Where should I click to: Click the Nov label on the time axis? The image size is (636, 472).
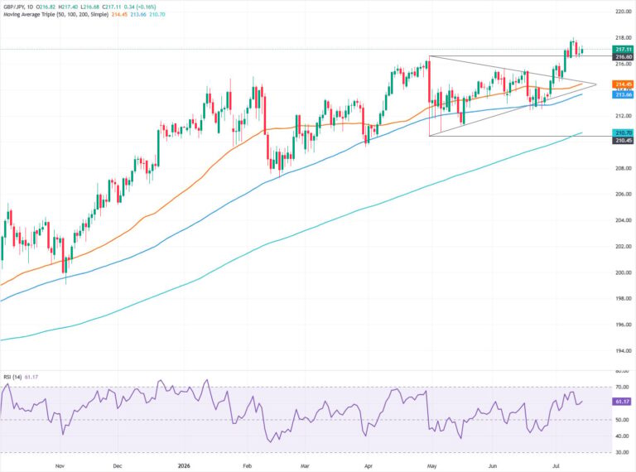[60, 466]
